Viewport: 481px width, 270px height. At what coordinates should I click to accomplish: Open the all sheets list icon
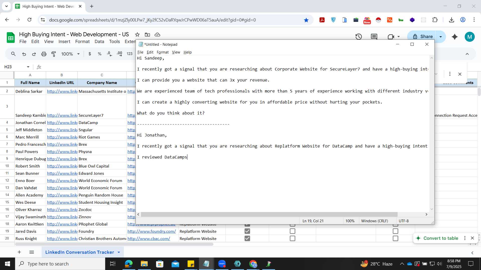pyautogui.click(x=32, y=252)
